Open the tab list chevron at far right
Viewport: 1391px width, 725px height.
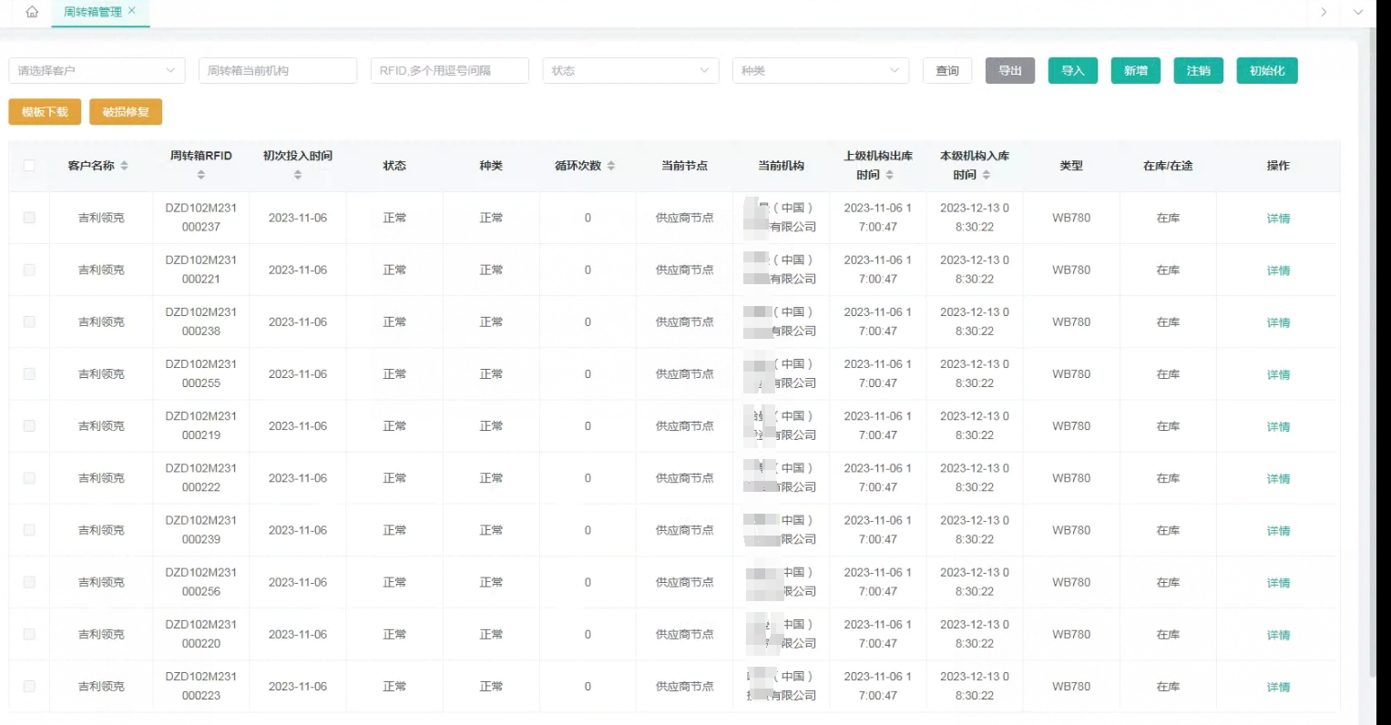(x=1358, y=12)
